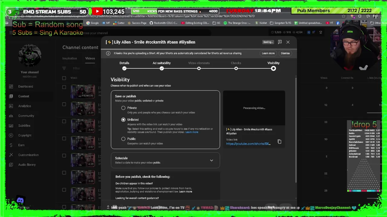Go to the Ad suitability step
Screen dimensions: 387x217
161,65
